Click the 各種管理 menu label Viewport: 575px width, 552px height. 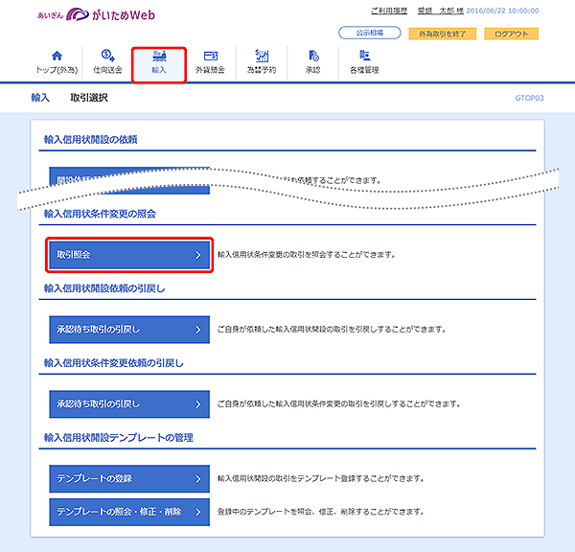click(x=364, y=70)
